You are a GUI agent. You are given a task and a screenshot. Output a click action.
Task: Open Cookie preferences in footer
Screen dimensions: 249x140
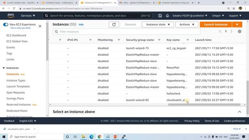coord(234,121)
